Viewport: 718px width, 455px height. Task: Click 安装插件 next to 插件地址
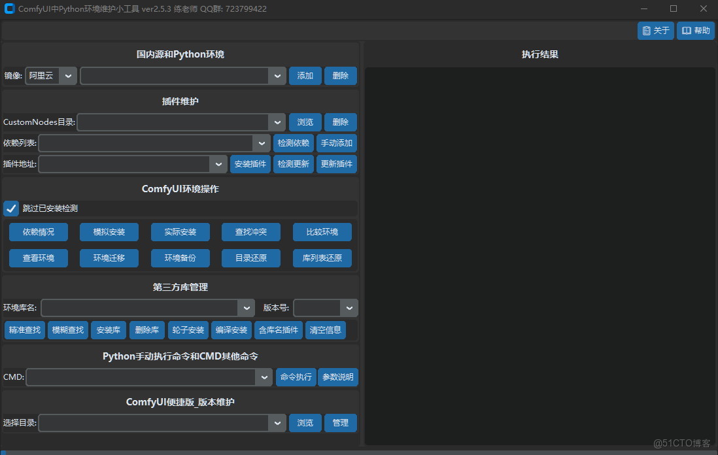250,163
